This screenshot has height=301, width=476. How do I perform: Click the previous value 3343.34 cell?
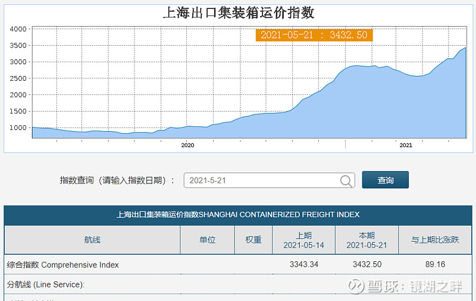point(304,264)
